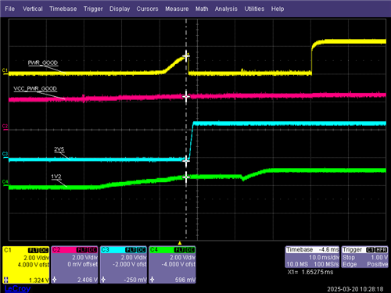Click the 10.0 ms/div timebase value
The width and height of the screenshot is (391, 293).
(x=324, y=258)
